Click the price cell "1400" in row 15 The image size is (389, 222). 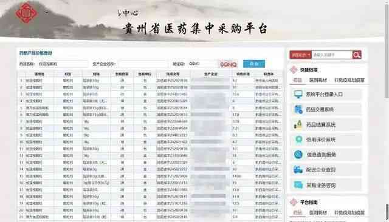pyautogui.click(x=236, y=176)
